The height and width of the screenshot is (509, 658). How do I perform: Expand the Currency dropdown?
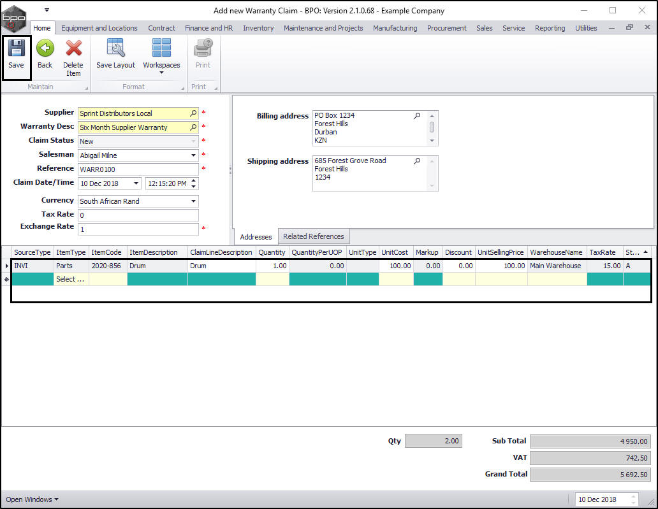pos(193,201)
